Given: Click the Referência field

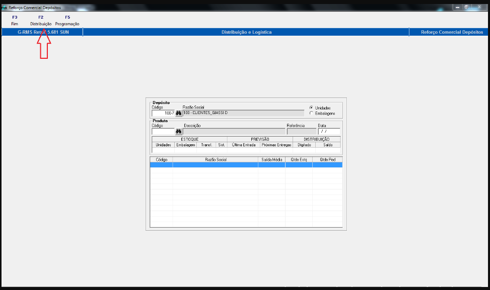Looking at the screenshot, I should click(x=302, y=131).
